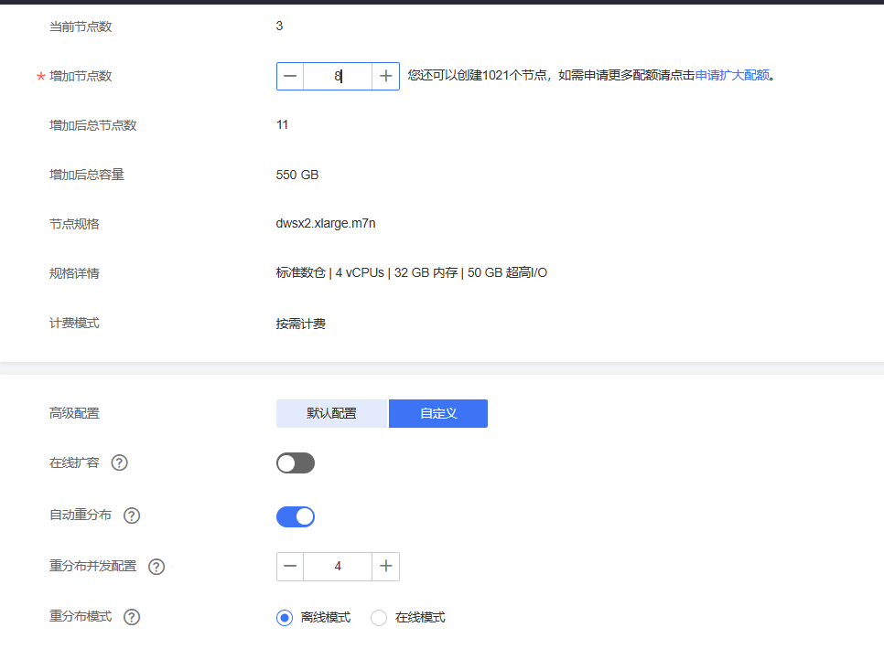Focus the 增加节点数 number input field
Image resolution: width=884 pixels, height=659 pixels.
coord(338,77)
